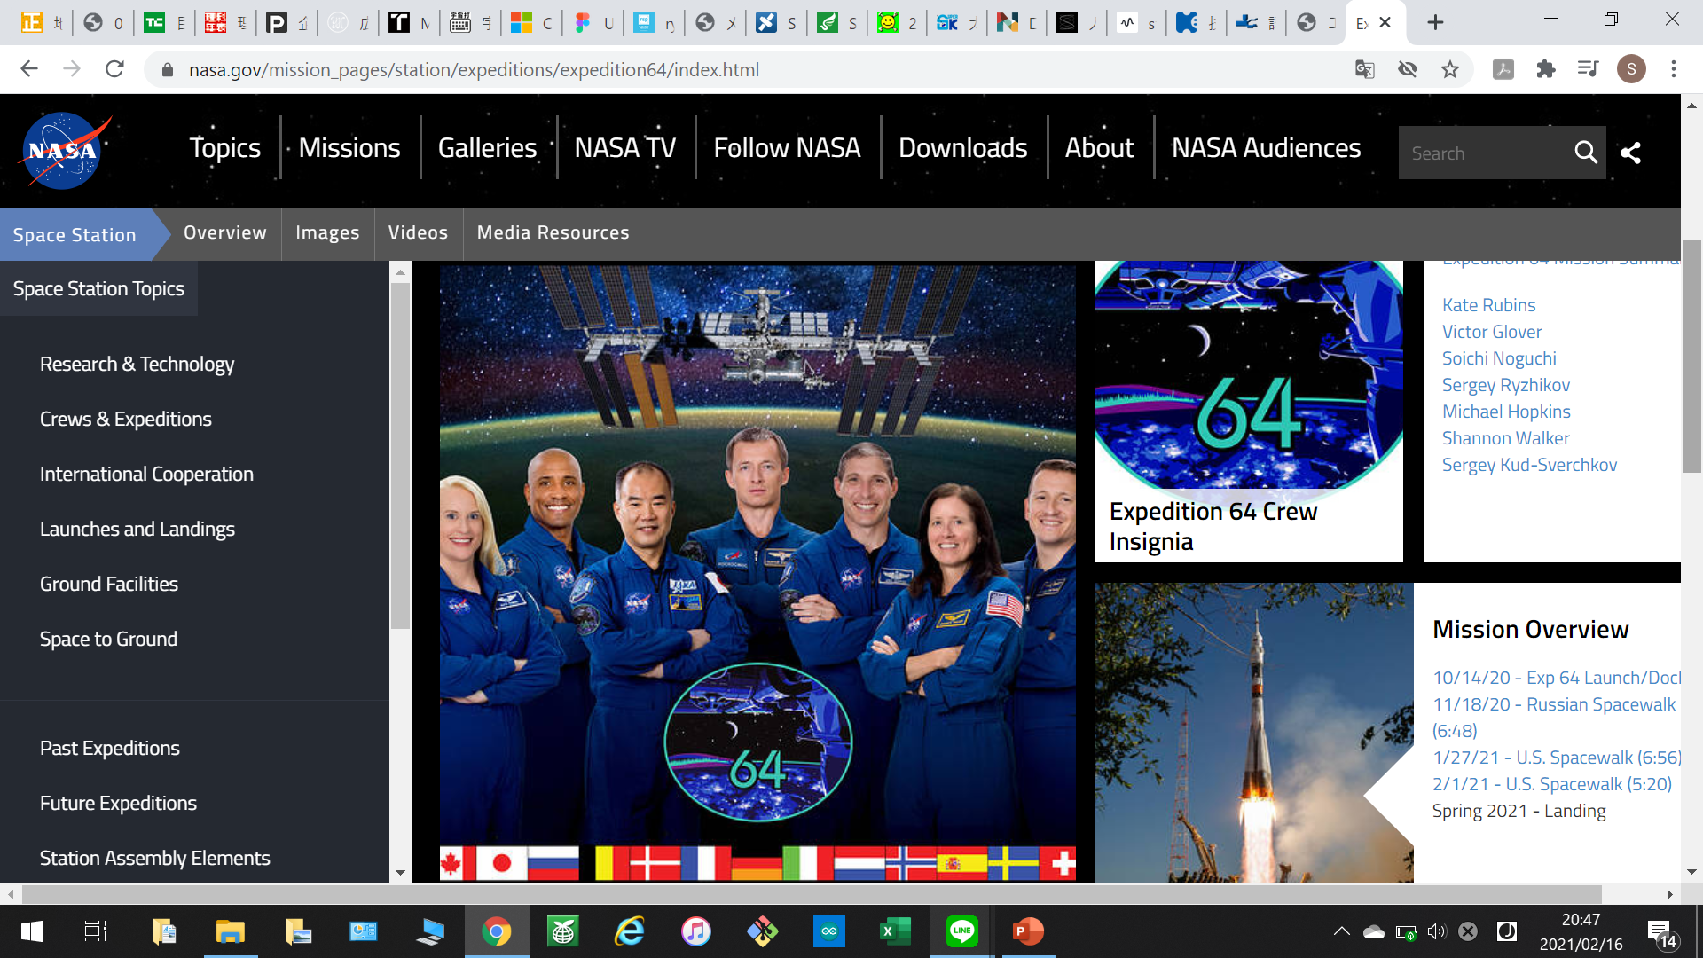Open the Media Resources tab

(x=553, y=232)
